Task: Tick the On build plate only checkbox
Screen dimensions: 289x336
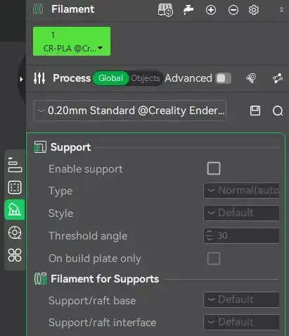Action: [214, 259]
